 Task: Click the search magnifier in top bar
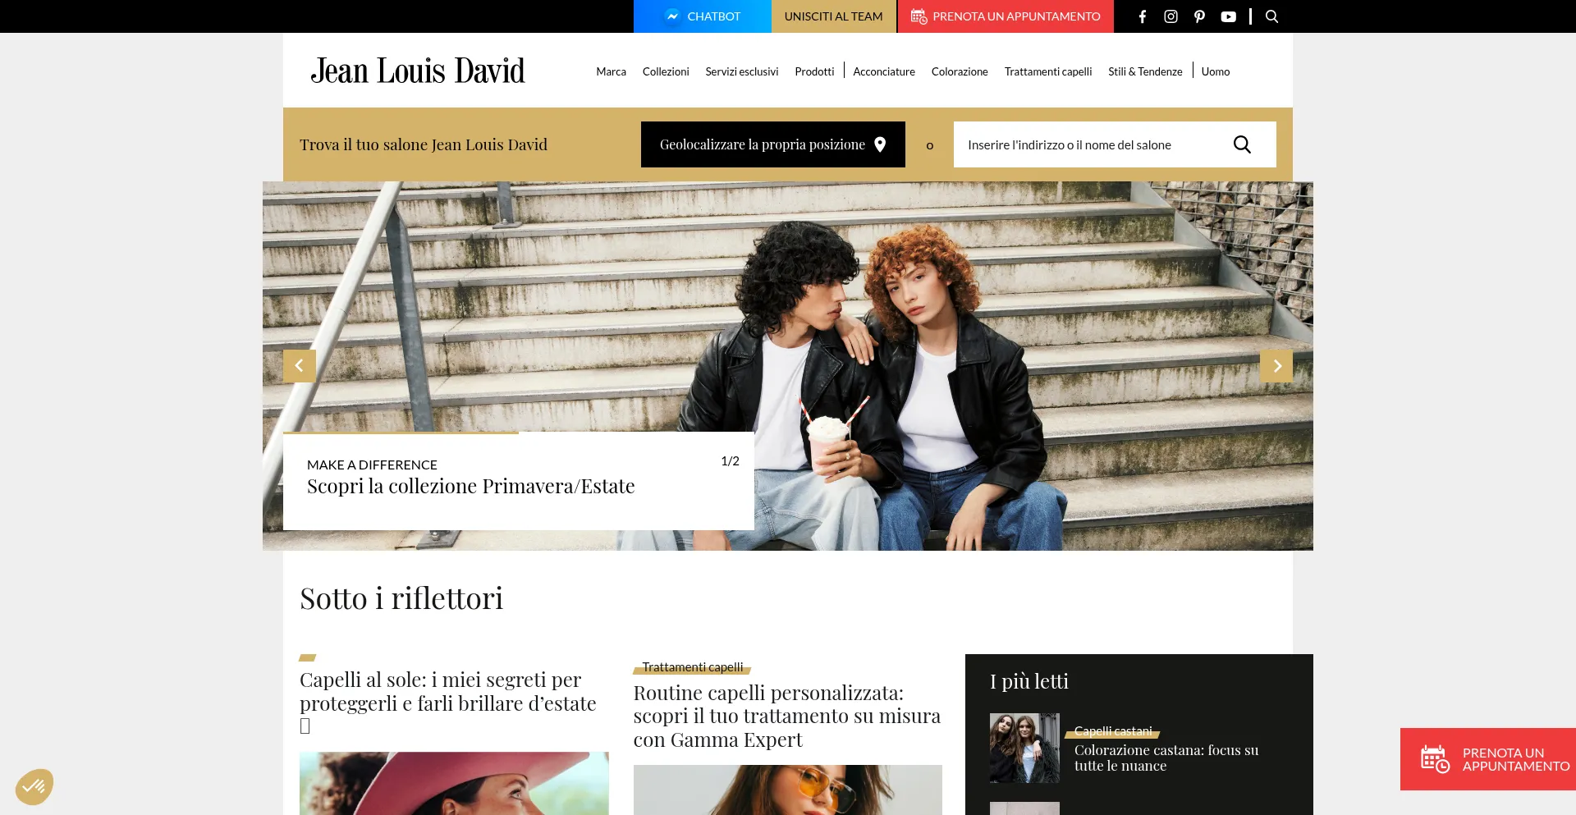click(x=1271, y=16)
